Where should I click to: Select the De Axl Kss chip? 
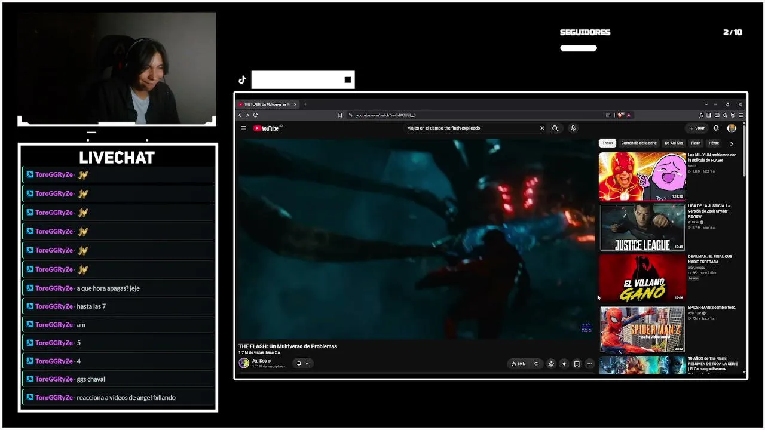tap(674, 143)
